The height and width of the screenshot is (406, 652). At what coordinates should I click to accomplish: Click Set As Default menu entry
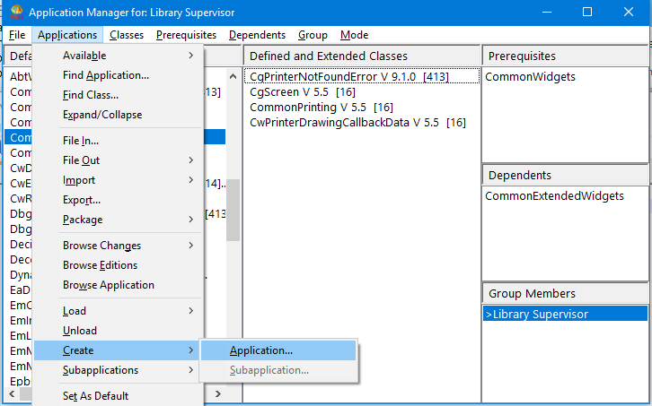click(x=95, y=396)
